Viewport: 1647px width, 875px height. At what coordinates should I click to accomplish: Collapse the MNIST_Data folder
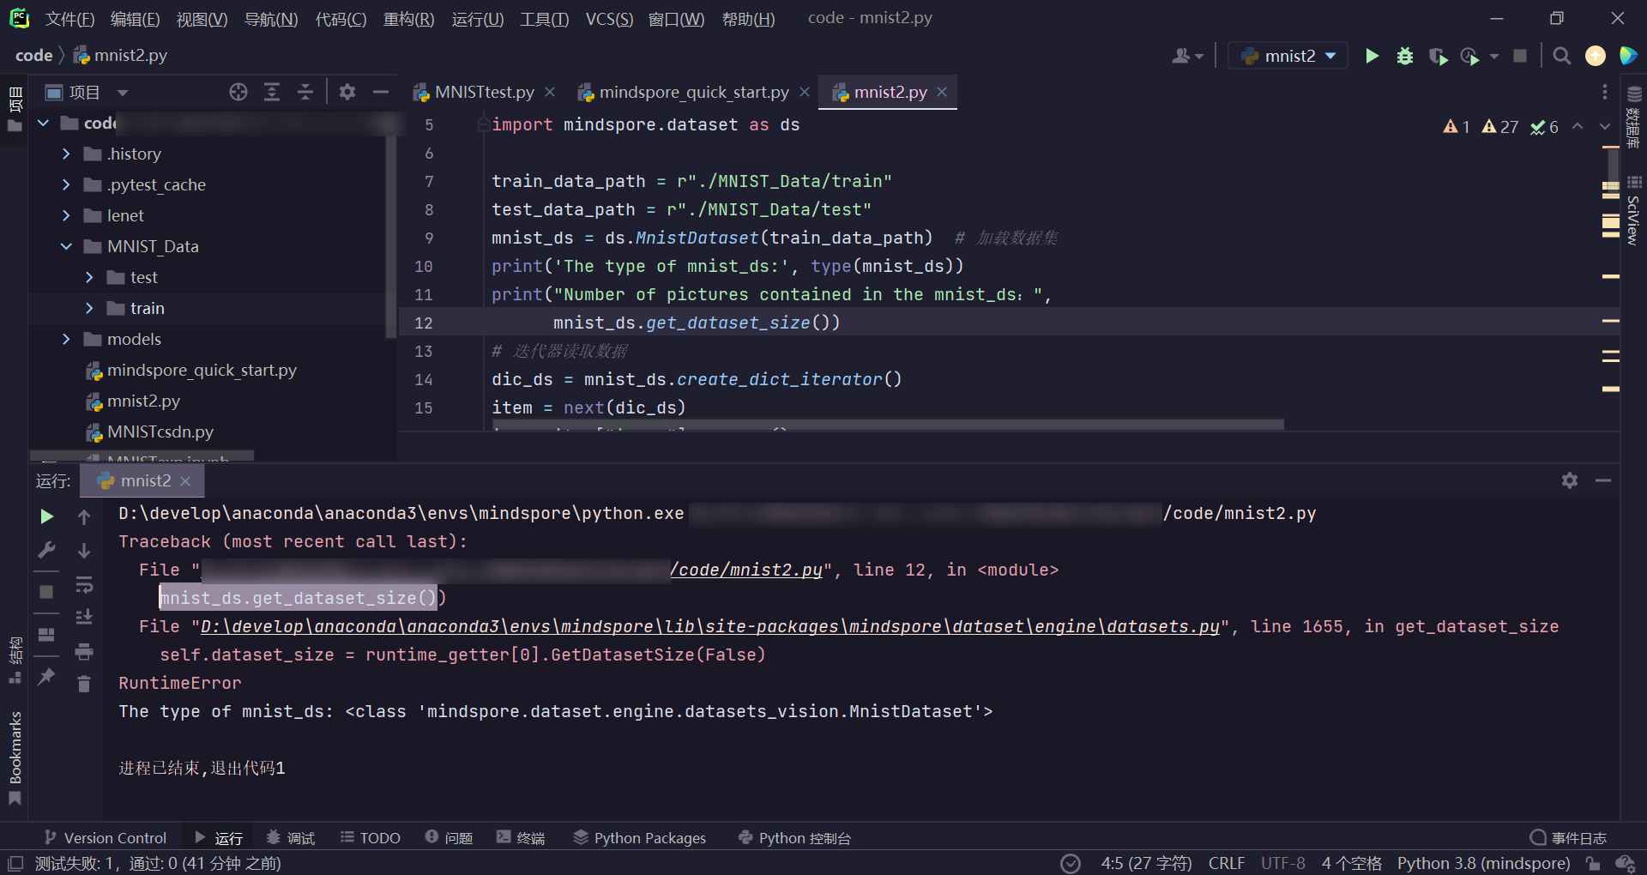pyautogui.click(x=66, y=246)
